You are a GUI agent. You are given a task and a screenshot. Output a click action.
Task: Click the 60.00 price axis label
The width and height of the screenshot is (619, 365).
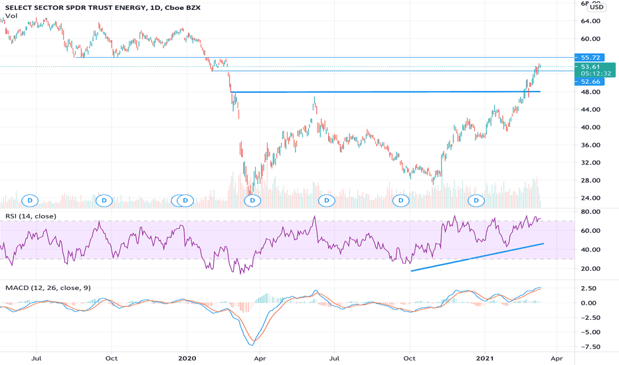tap(590, 38)
